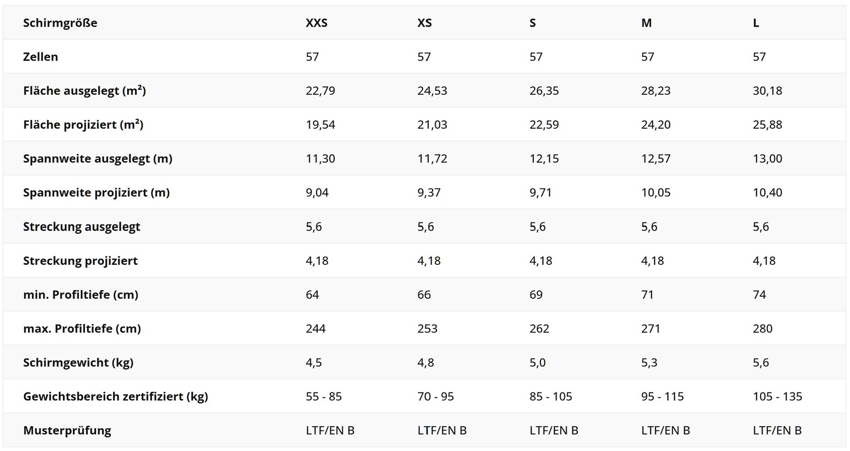Select the XS column header
Screen dimensions: 850x451
pyautogui.click(x=425, y=23)
